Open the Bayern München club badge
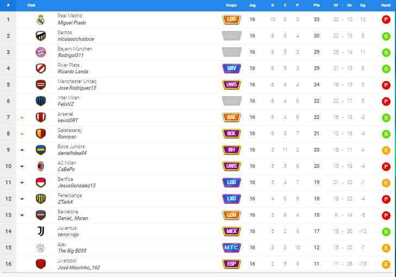 [41, 52]
